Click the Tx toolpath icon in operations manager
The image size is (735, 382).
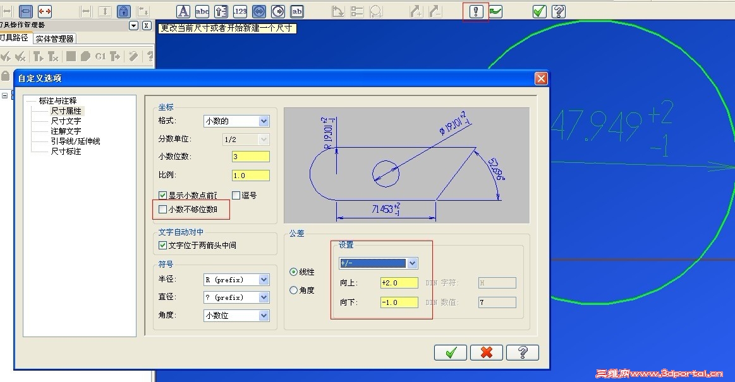[x=54, y=57]
